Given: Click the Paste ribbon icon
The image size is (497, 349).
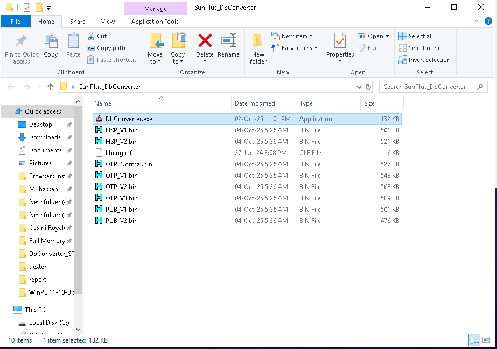Looking at the screenshot, I should (x=74, y=41).
